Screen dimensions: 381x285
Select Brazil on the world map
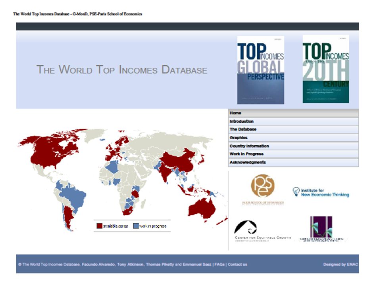(x=75, y=198)
